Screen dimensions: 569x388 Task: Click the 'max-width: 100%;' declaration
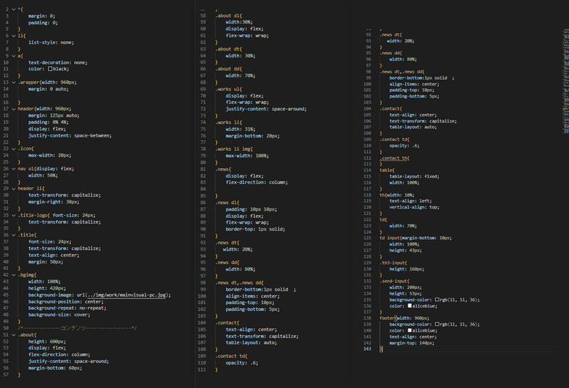[x=247, y=156]
